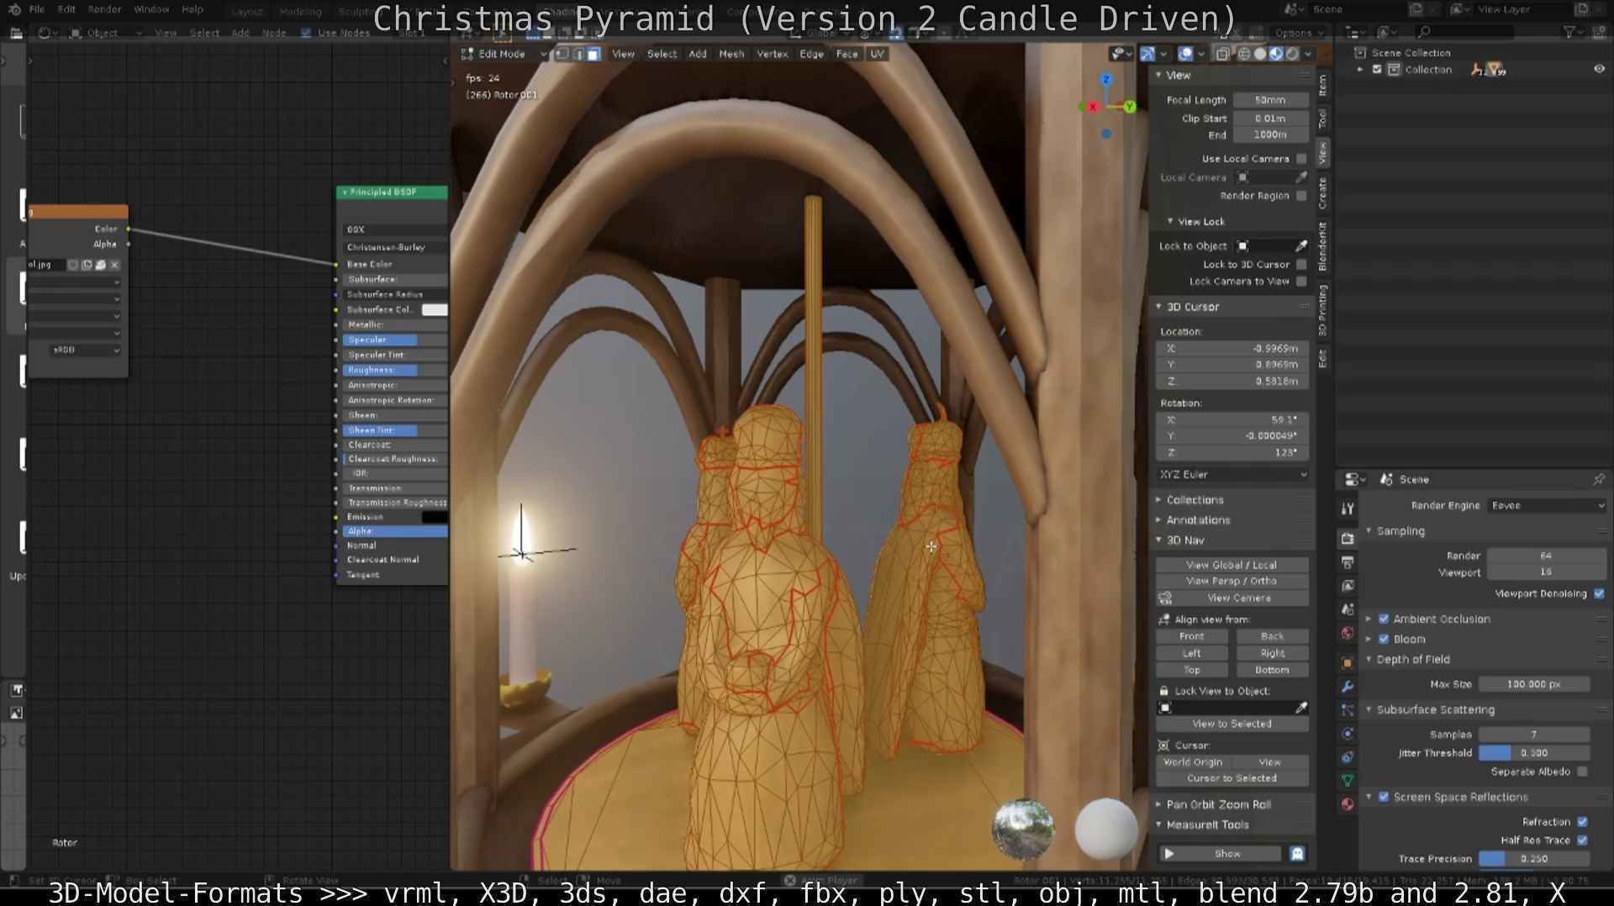The image size is (1614, 906).
Task: Enable Lock Camera to View checkbox
Action: coord(1301,282)
